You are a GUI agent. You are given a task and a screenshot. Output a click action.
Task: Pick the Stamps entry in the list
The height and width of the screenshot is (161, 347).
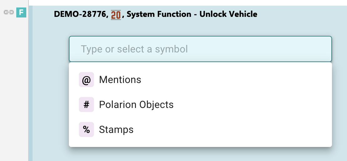pos(116,129)
